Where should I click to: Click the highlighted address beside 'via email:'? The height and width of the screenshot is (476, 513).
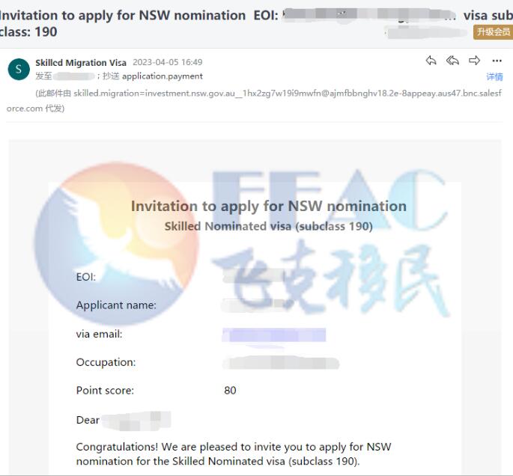(x=274, y=335)
